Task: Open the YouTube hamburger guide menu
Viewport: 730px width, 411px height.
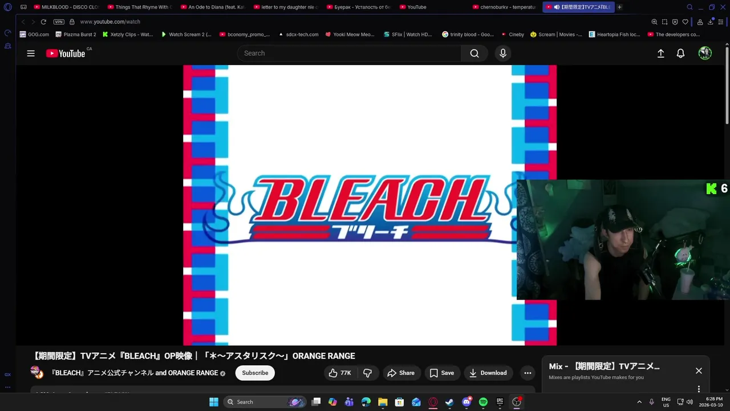Action: pyautogui.click(x=31, y=53)
